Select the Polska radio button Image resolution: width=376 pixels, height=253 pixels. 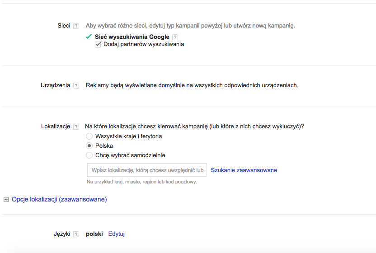(89, 146)
